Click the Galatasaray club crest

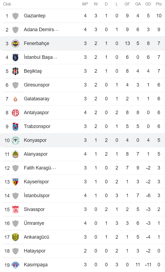coord(15,99)
